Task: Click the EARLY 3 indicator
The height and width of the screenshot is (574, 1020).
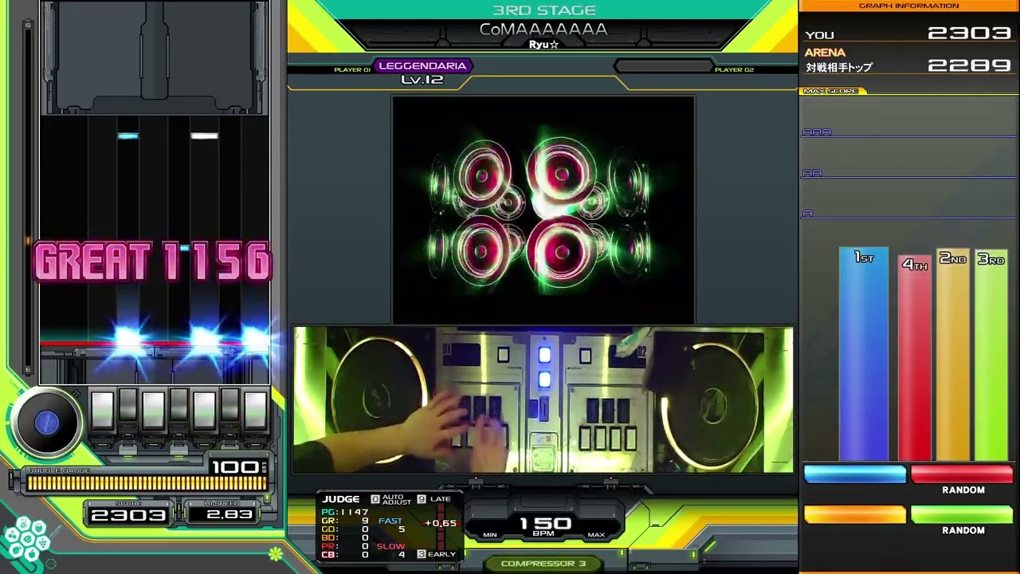Action: pyautogui.click(x=437, y=554)
